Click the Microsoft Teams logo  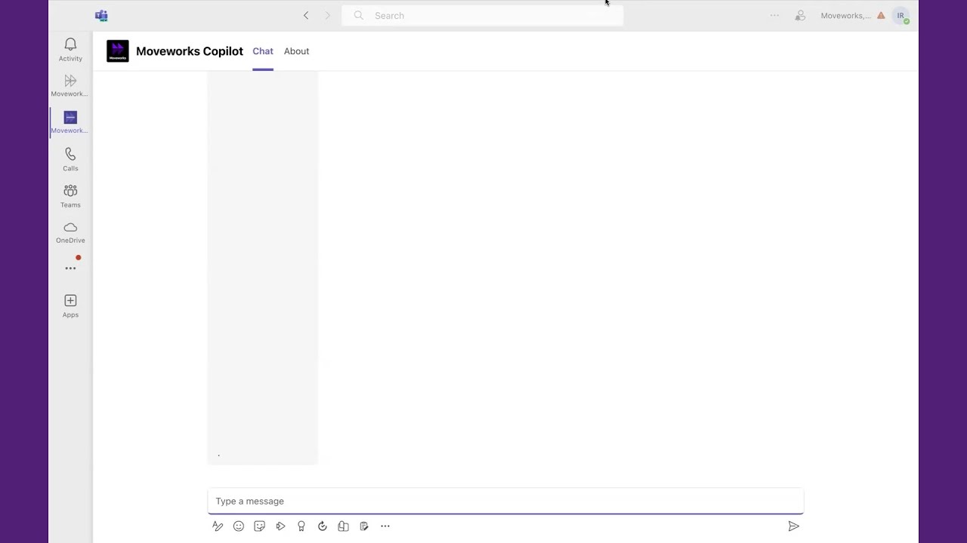[x=101, y=15]
